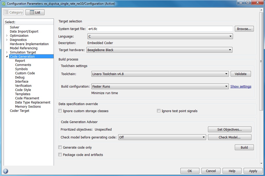Browse for a system target file
This screenshot has width=265, height=176.
(x=244, y=29)
